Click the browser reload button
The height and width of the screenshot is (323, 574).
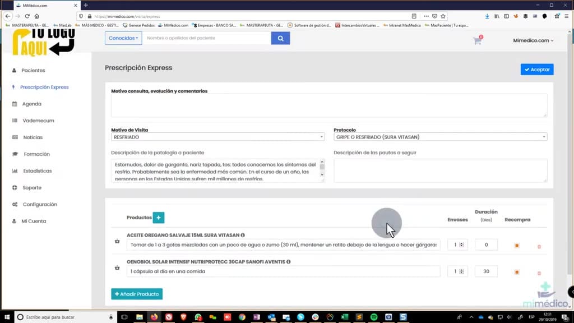tap(27, 16)
